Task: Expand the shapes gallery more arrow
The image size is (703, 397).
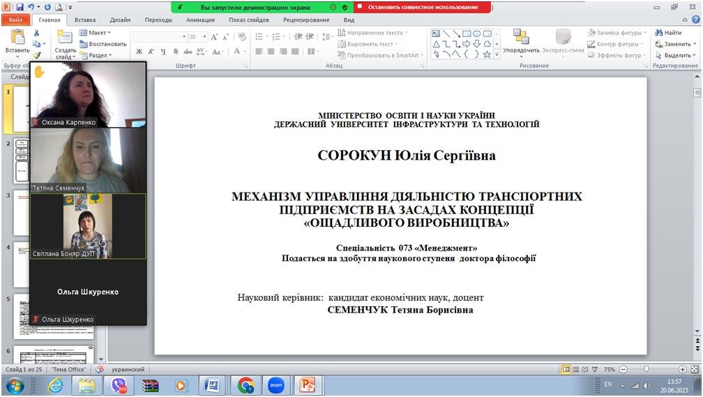Action: tap(497, 54)
